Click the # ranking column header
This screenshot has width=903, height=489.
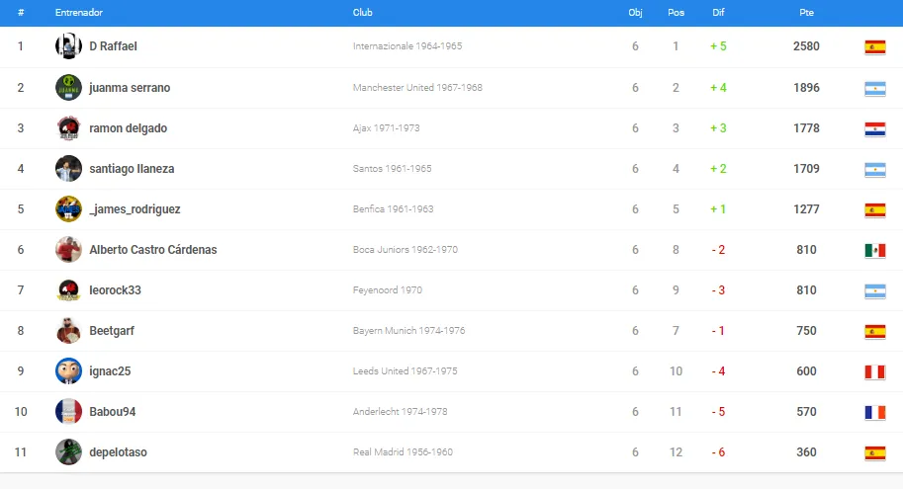coord(21,12)
